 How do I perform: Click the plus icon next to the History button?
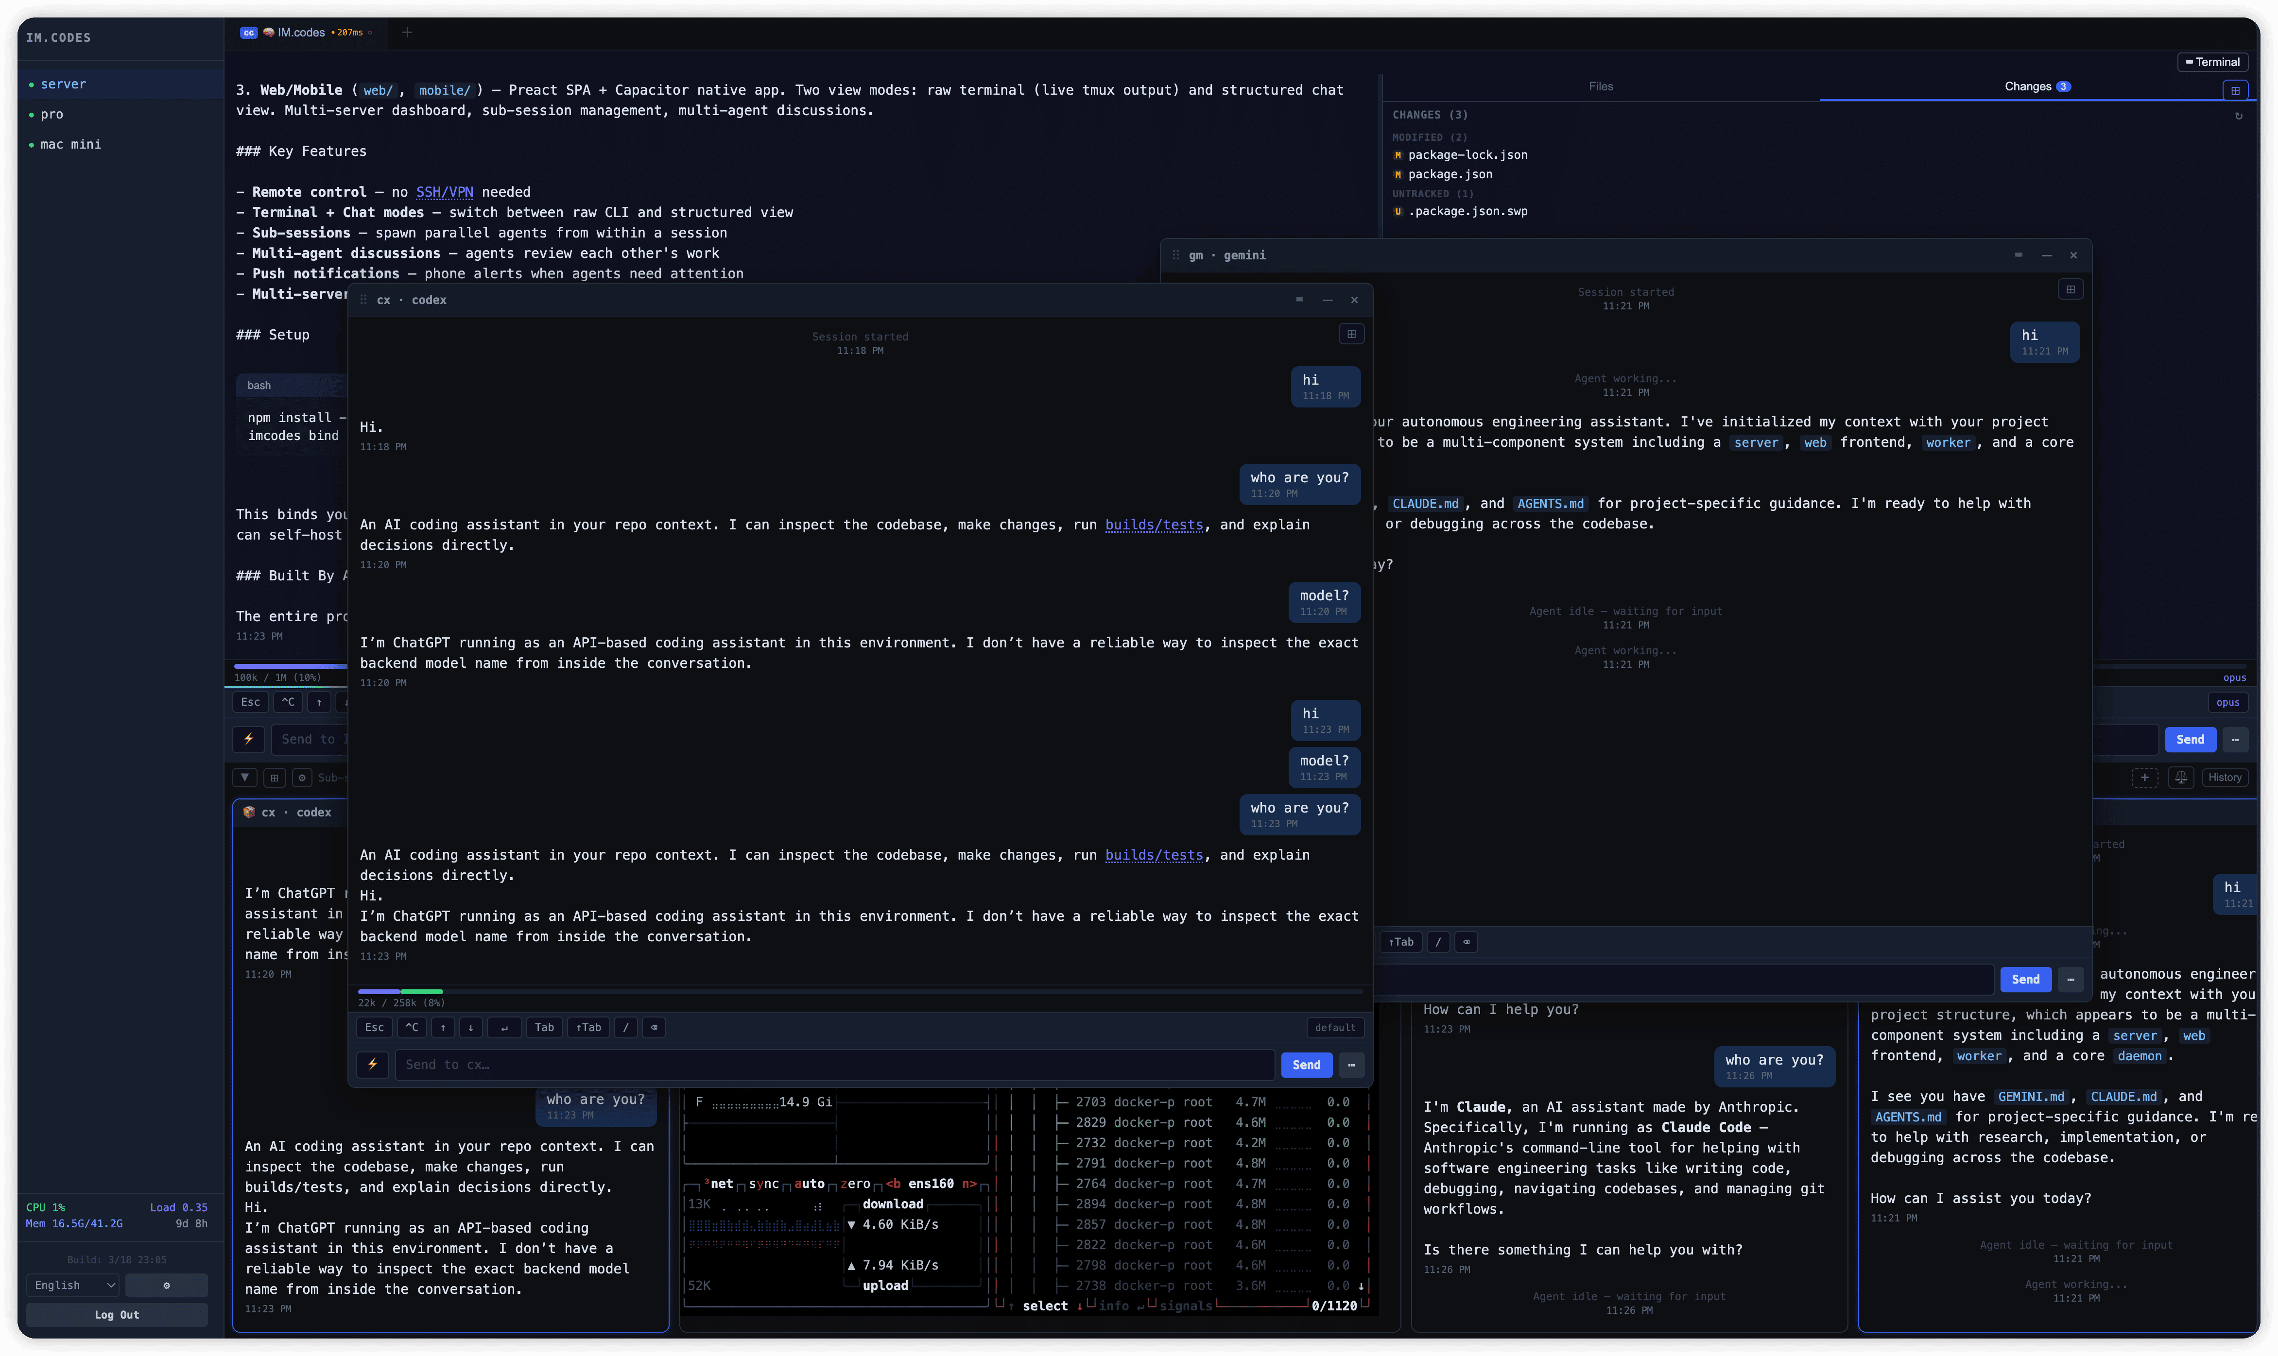tap(2145, 778)
